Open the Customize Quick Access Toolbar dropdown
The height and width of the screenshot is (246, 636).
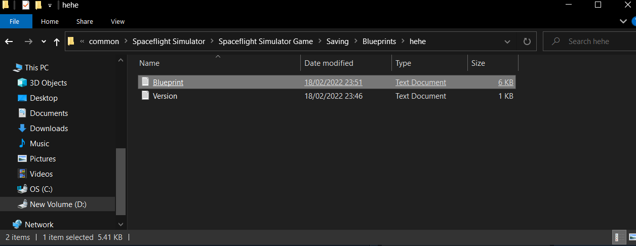50,5
